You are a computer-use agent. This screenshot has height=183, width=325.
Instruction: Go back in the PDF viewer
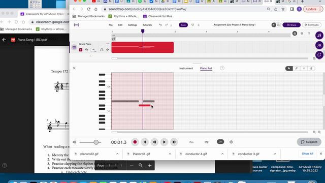coord(4,40)
